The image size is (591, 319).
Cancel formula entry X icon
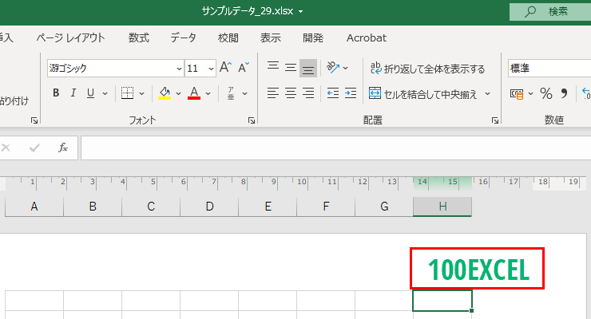click(x=6, y=148)
